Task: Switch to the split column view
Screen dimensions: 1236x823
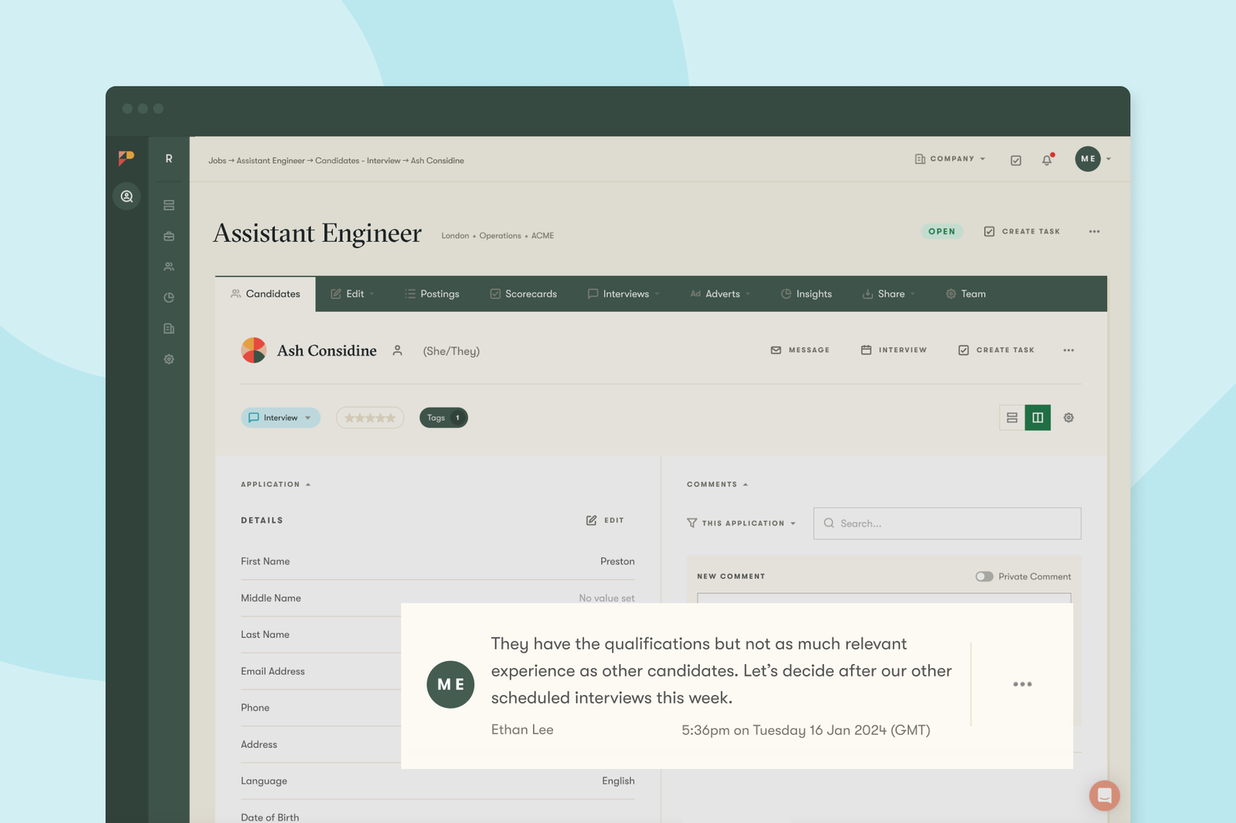Action: click(1037, 418)
